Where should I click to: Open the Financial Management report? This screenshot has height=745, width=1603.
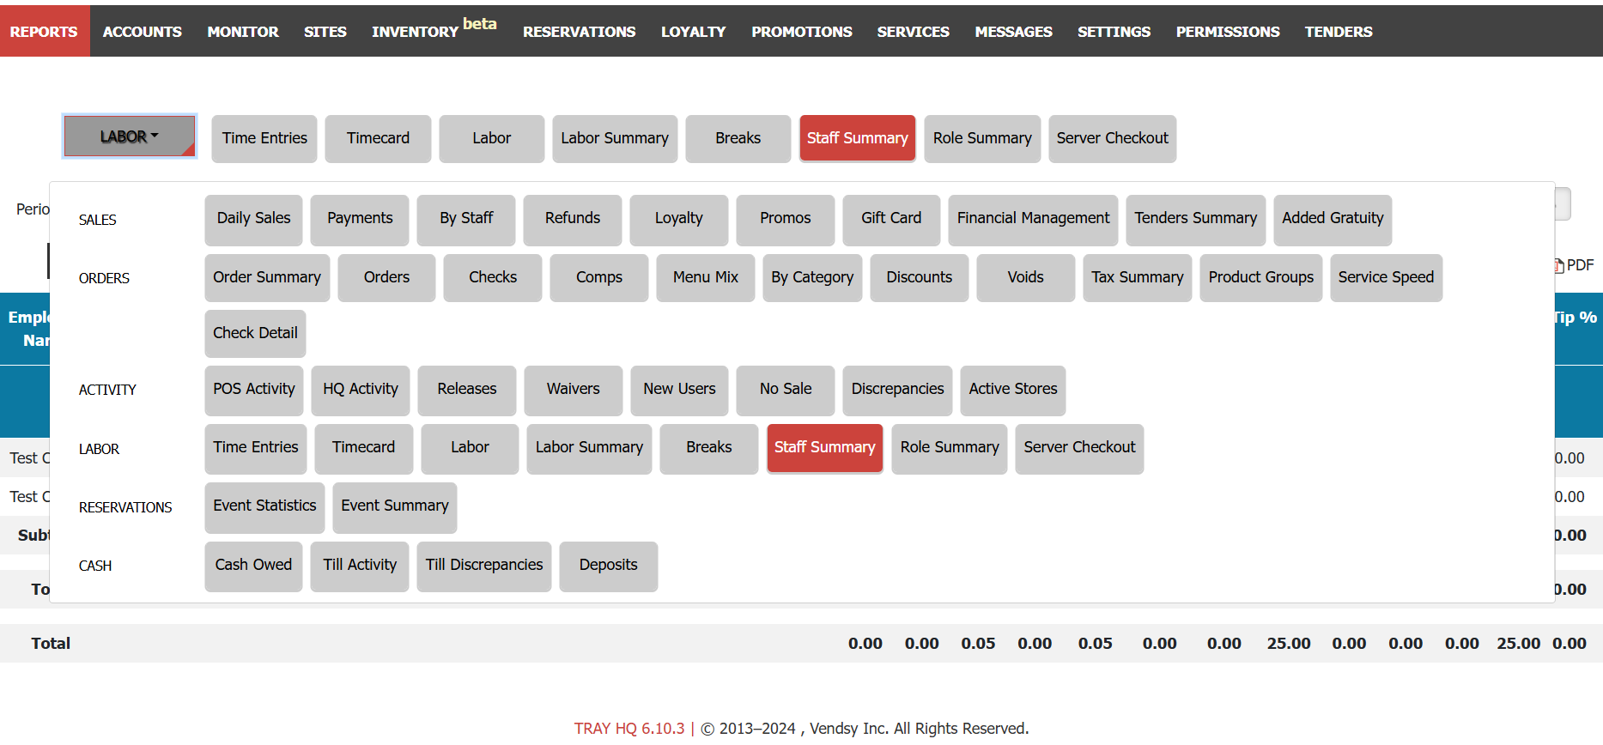tap(1033, 219)
